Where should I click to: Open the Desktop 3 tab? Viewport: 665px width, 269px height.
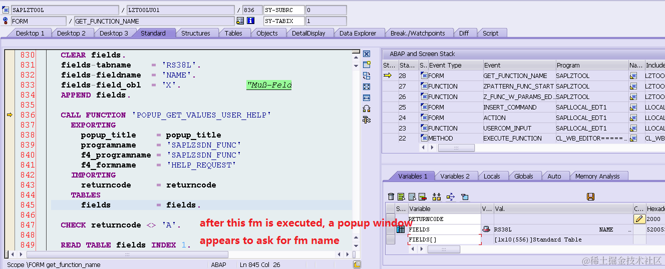[114, 33]
